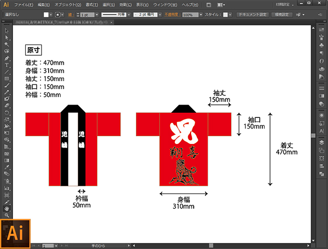Increase stroke weight with stepper arrow

pyautogui.click(x=78, y=13)
